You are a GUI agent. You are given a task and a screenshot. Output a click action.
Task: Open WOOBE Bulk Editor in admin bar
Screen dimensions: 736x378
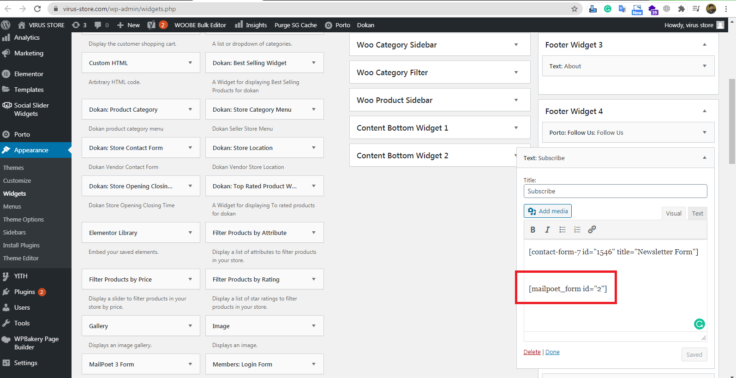pos(200,25)
